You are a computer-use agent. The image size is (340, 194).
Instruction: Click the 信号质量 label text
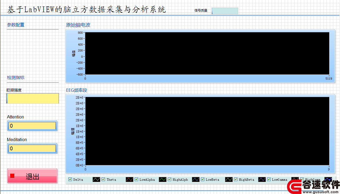click(x=201, y=11)
